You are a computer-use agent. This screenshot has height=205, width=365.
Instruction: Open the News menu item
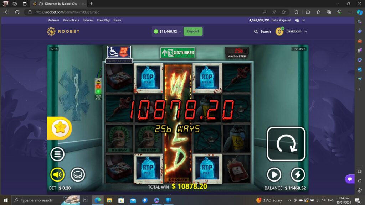[117, 20]
